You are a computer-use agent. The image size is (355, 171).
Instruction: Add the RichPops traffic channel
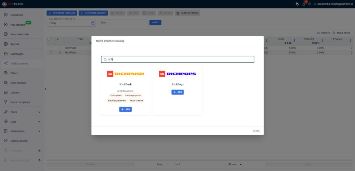click(x=177, y=92)
